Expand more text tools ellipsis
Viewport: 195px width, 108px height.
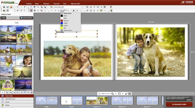(81, 11)
